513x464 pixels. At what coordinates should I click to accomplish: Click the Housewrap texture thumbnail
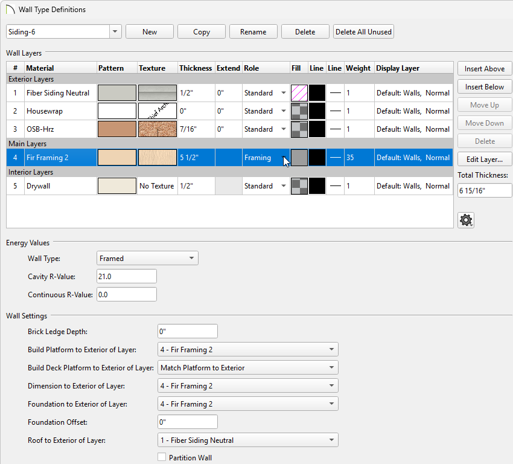[158, 111]
